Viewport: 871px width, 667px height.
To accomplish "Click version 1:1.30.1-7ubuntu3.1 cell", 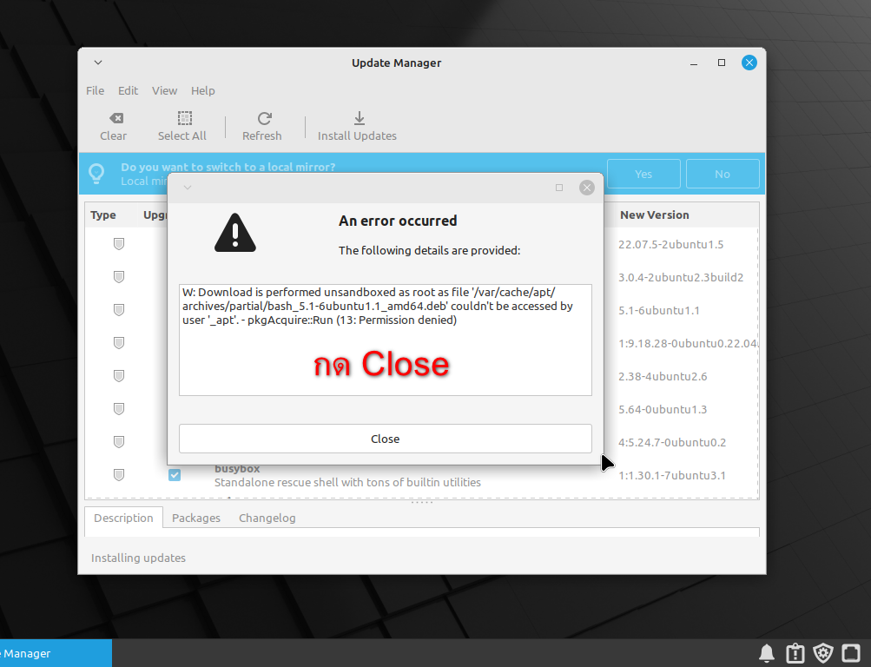I will pyautogui.click(x=672, y=475).
